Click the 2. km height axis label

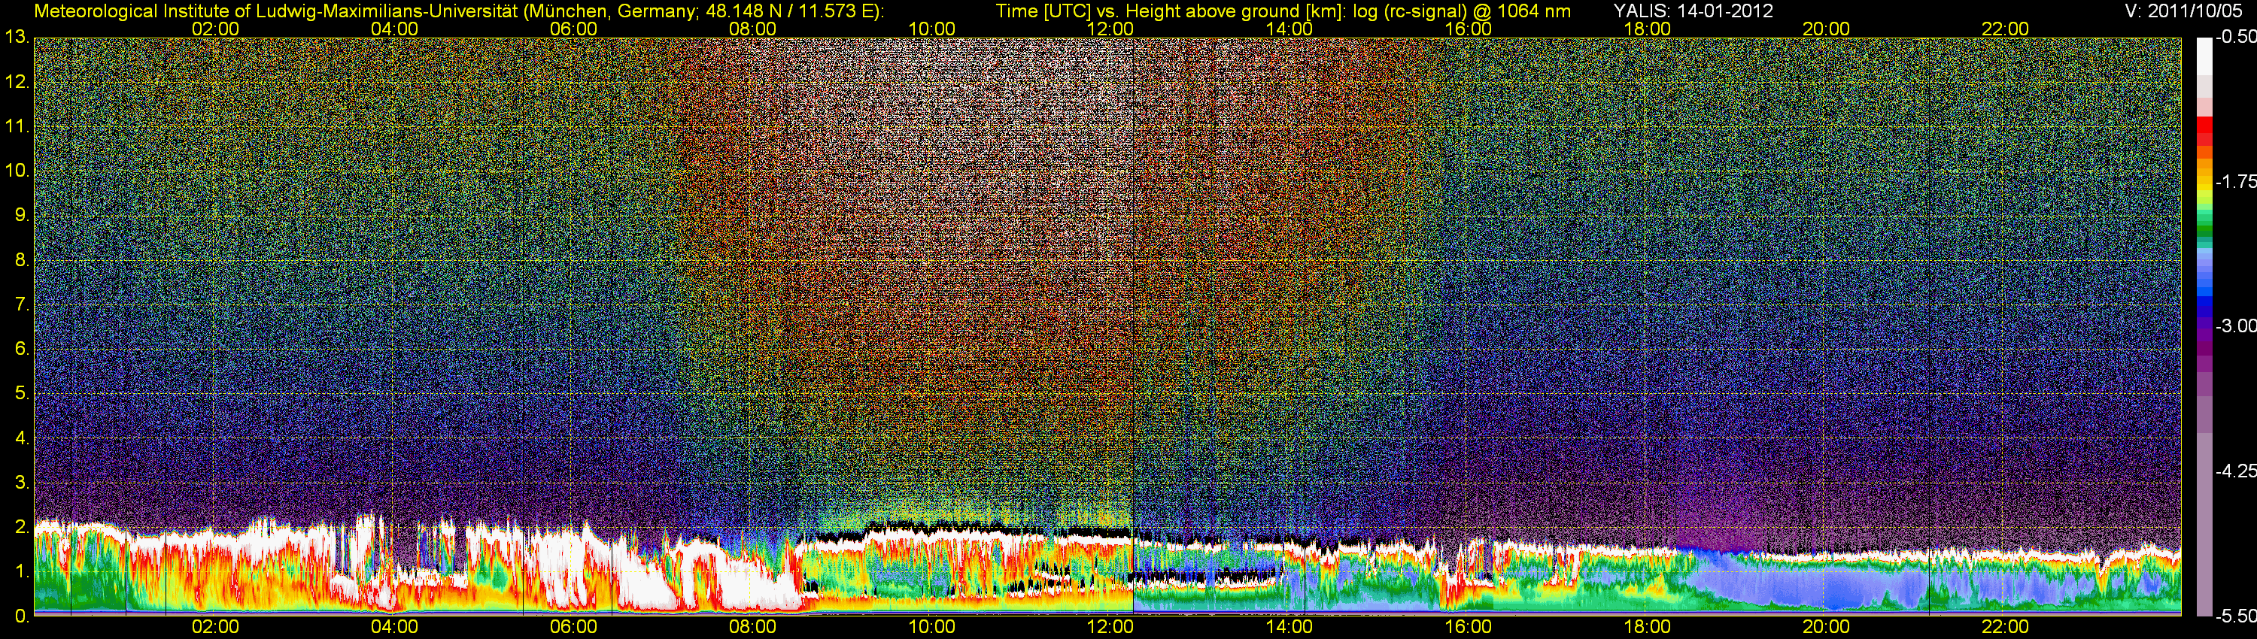22,527
